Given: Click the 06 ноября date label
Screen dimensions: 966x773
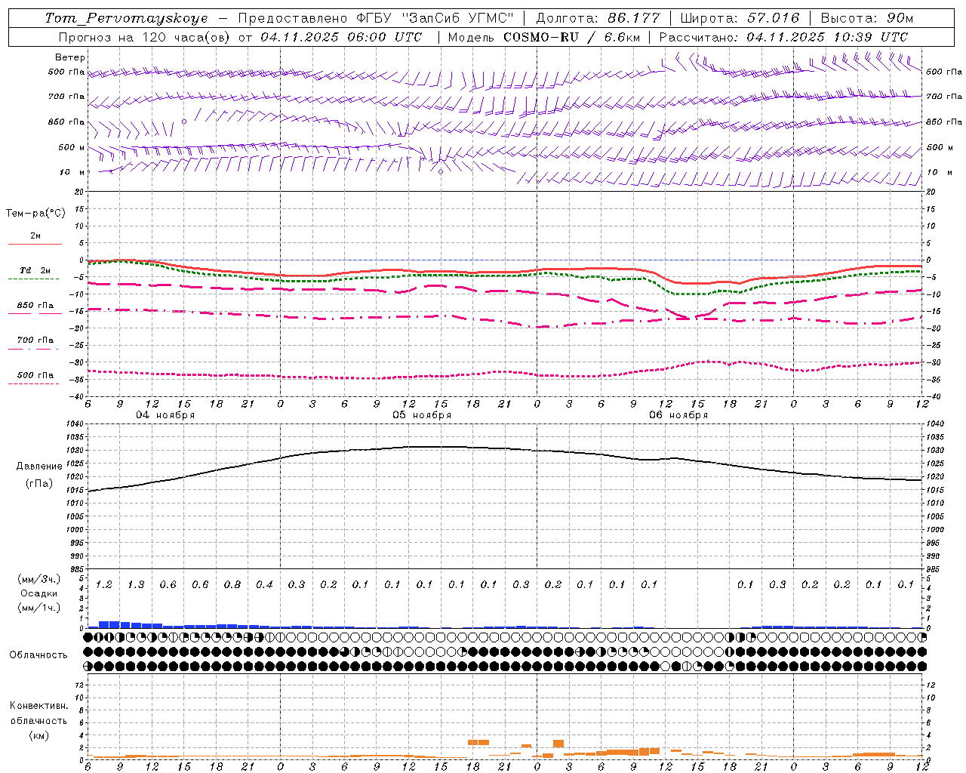Looking at the screenshot, I should coord(678,415).
